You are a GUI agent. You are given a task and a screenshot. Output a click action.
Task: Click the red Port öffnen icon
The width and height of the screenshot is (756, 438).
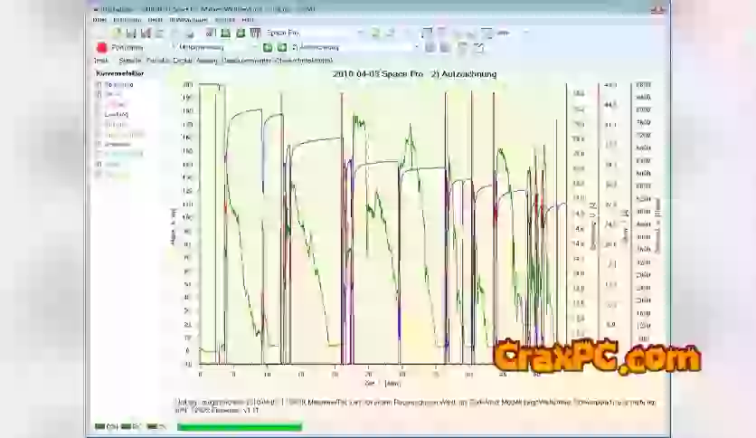(101, 47)
